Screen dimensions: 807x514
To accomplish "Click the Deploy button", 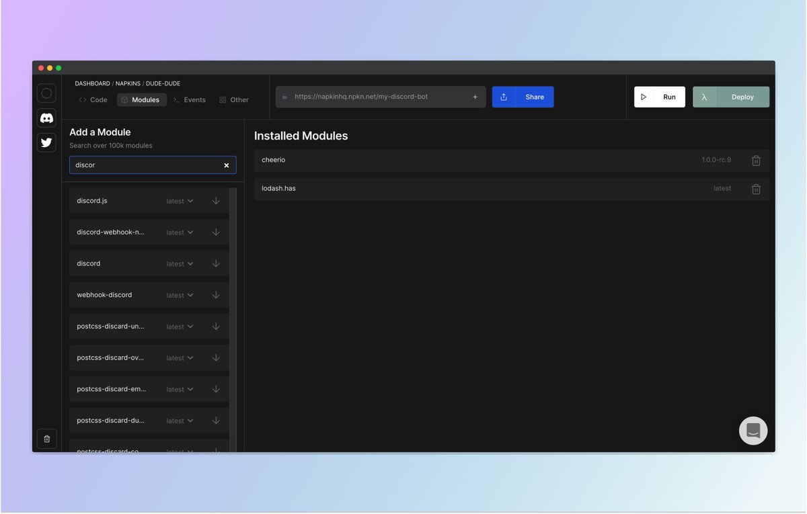I will point(731,97).
